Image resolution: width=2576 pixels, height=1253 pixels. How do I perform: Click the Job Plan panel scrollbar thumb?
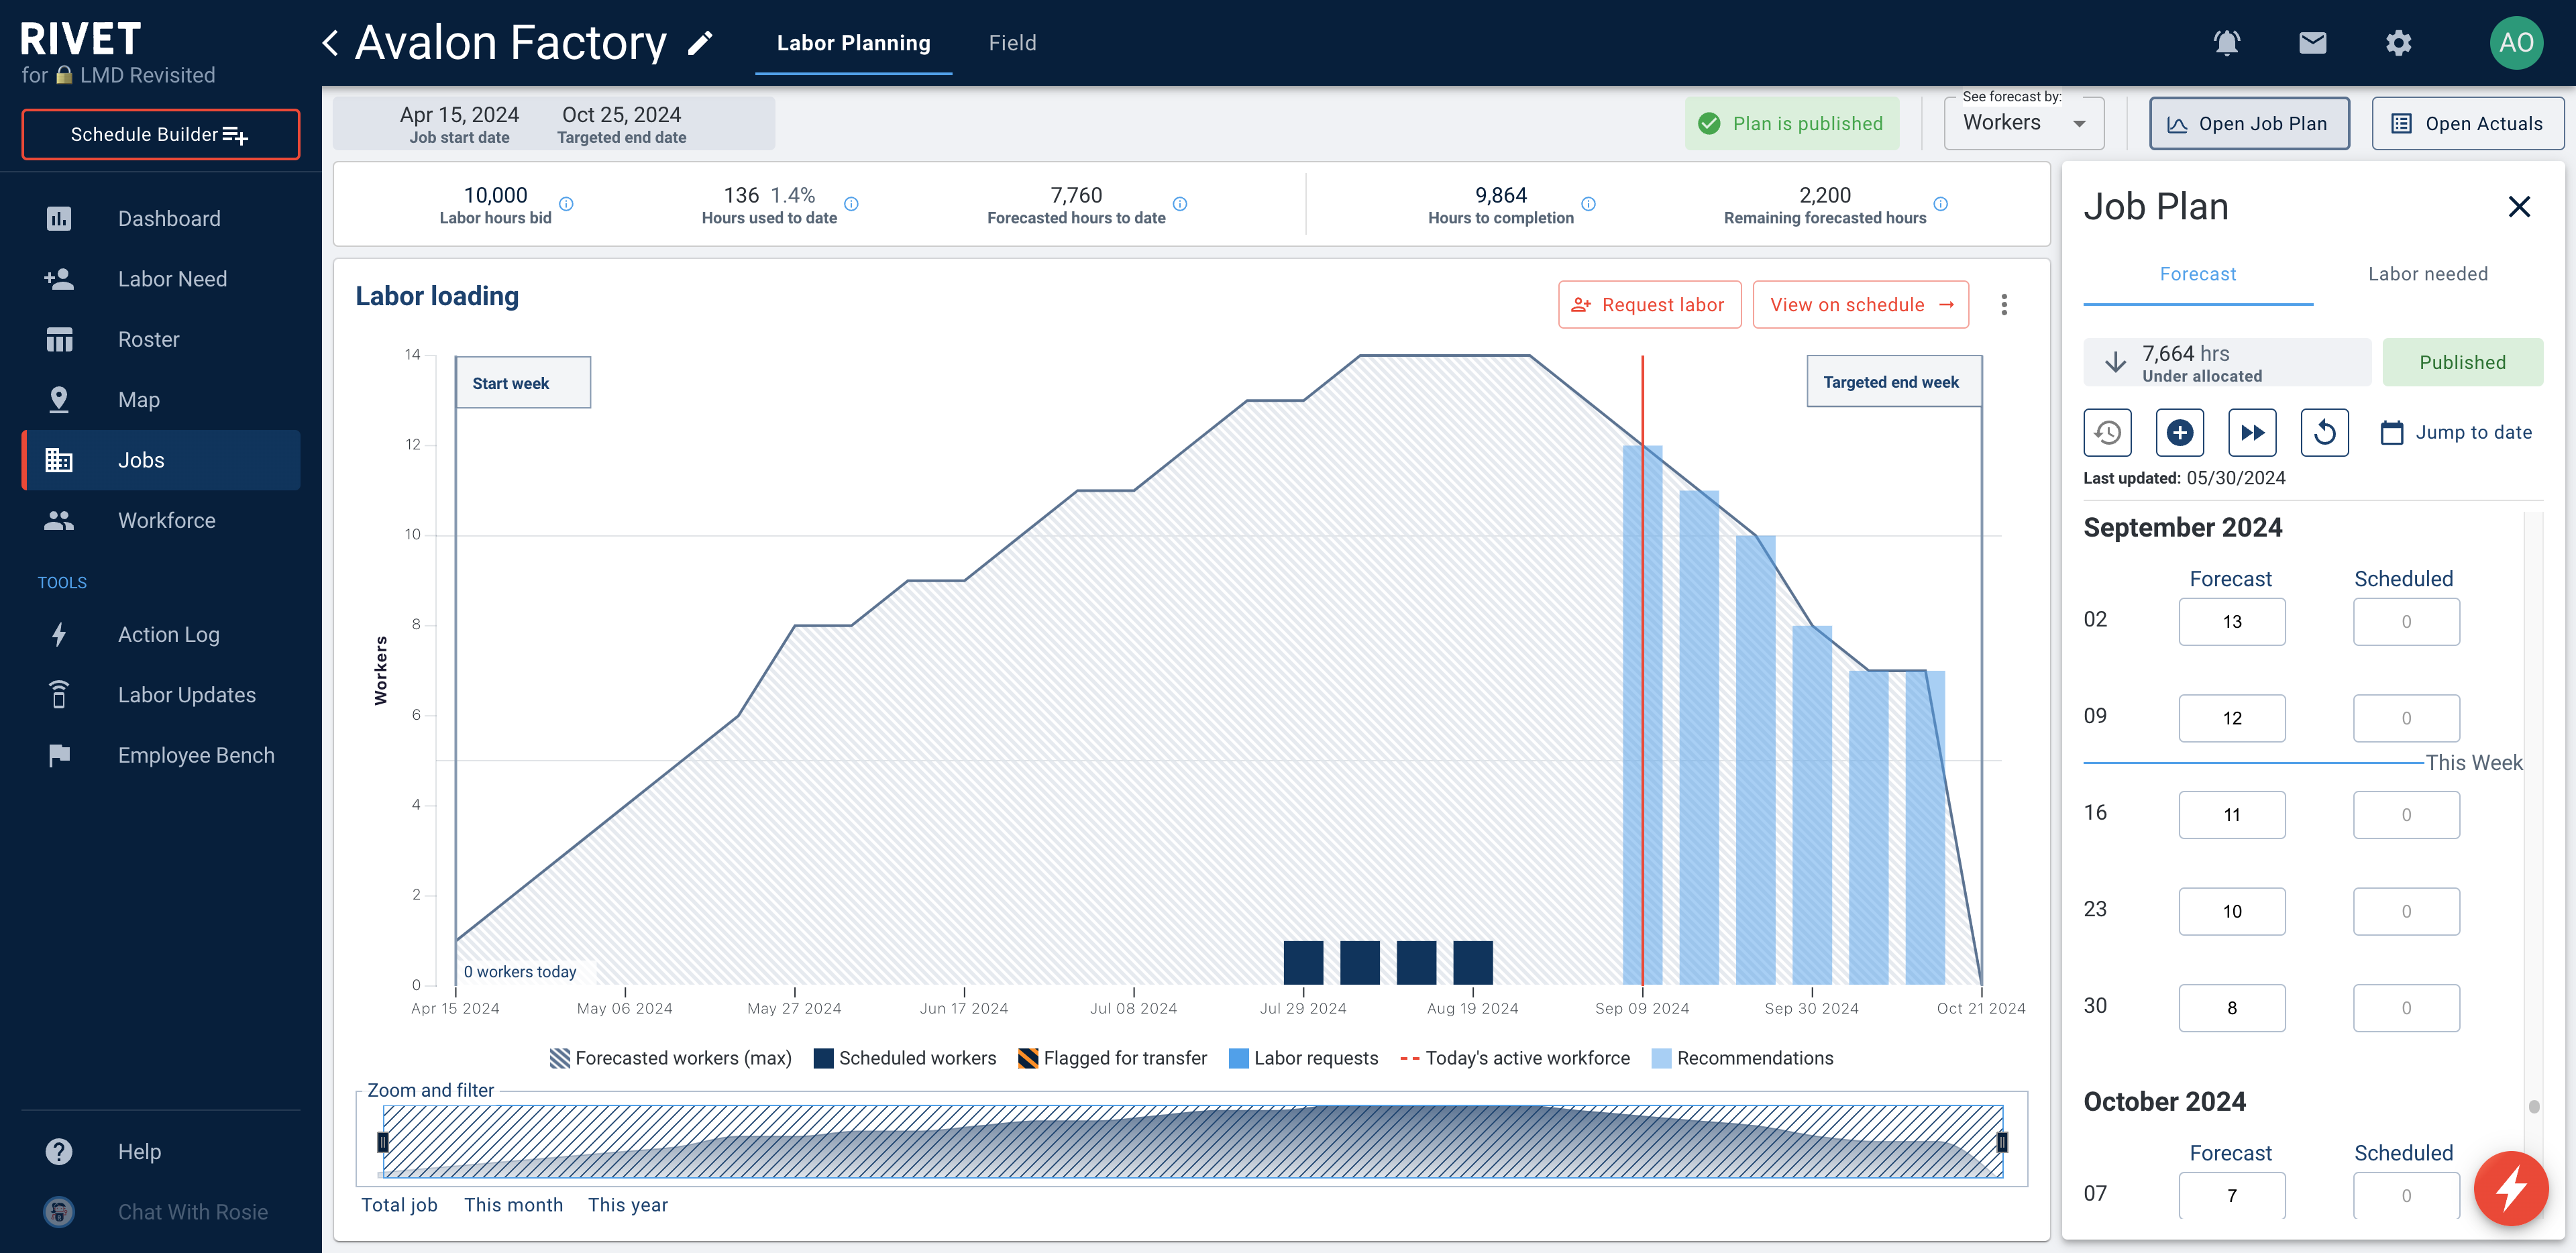[x=2534, y=1106]
